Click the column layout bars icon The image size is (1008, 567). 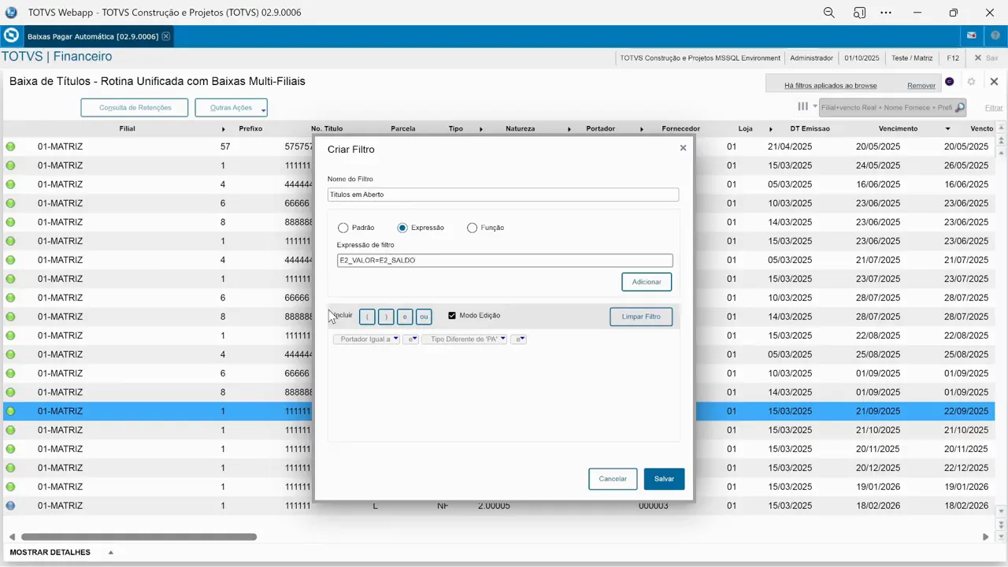point(802,106)
